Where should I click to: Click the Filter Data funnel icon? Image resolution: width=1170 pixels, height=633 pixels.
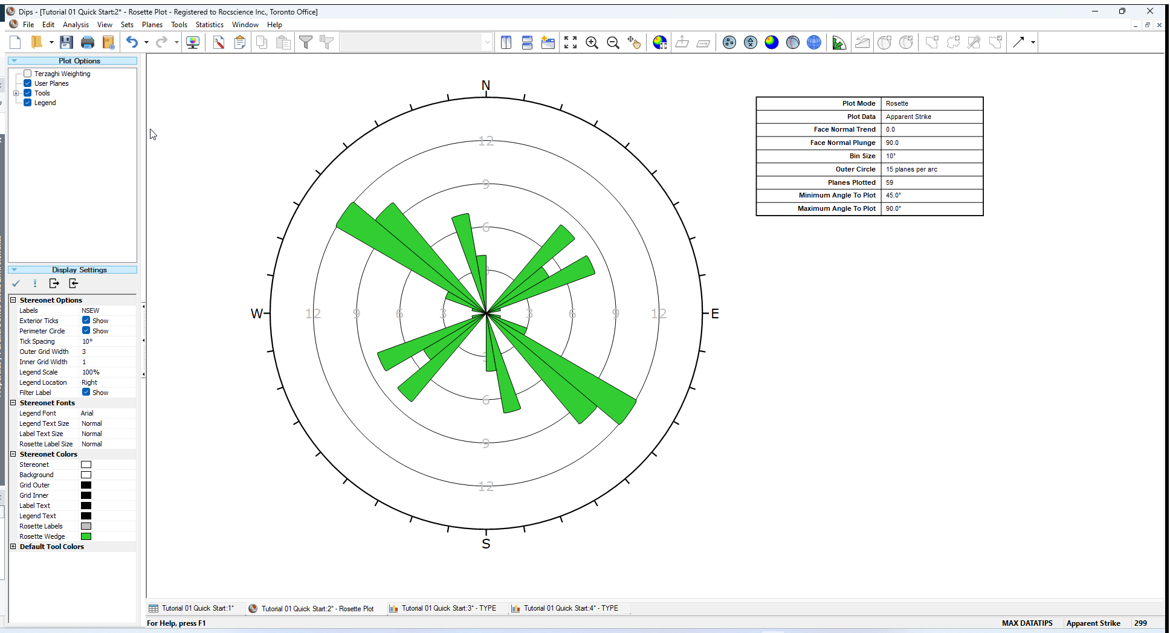click(306, 42)
